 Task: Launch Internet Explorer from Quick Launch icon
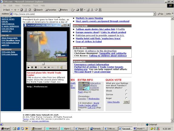18,129
